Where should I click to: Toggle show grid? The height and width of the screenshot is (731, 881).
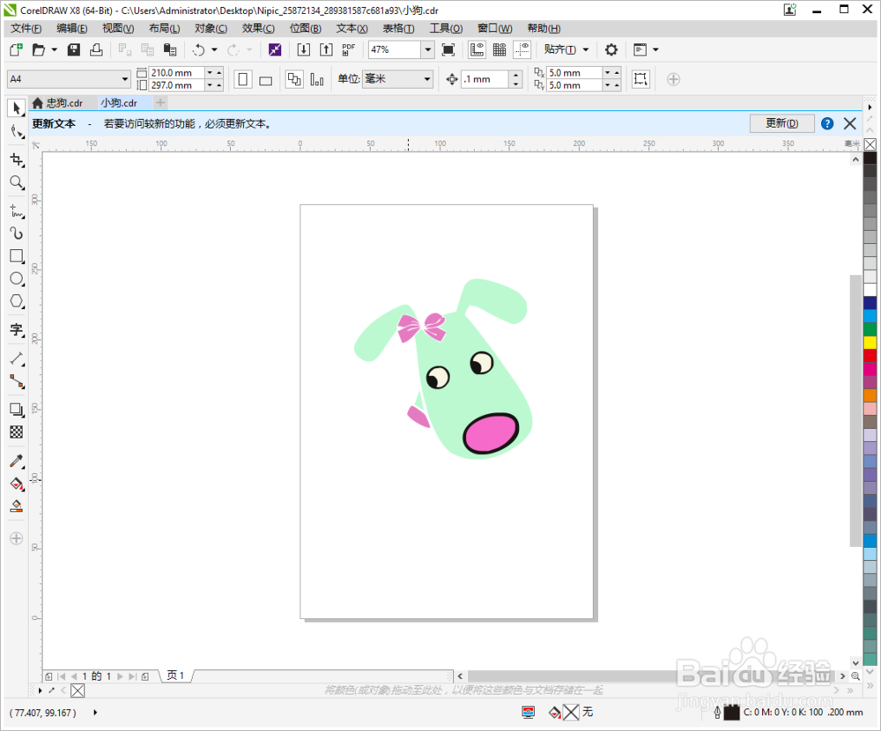pos(500,50)
